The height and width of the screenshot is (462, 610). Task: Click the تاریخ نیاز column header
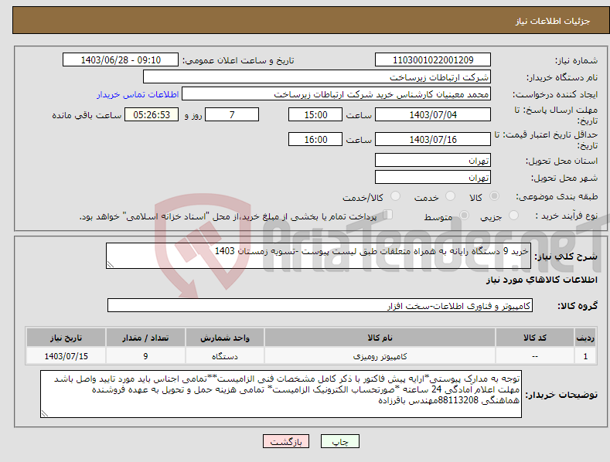click(x=66, y=338)
